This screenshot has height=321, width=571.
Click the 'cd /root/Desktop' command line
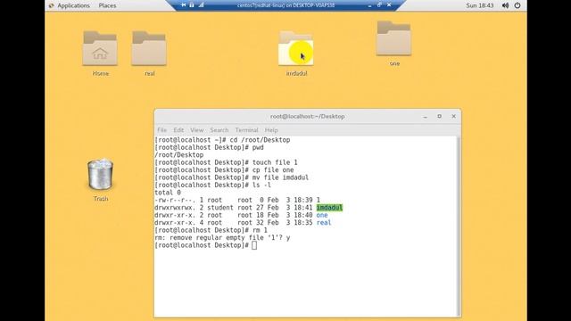(x=222, y=140)
